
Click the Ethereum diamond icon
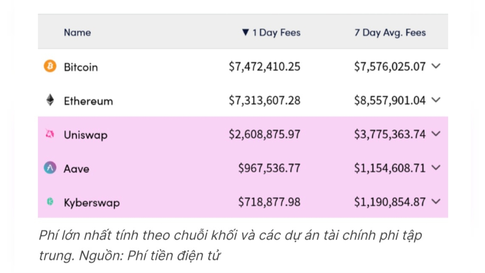(x=50, y=100)
